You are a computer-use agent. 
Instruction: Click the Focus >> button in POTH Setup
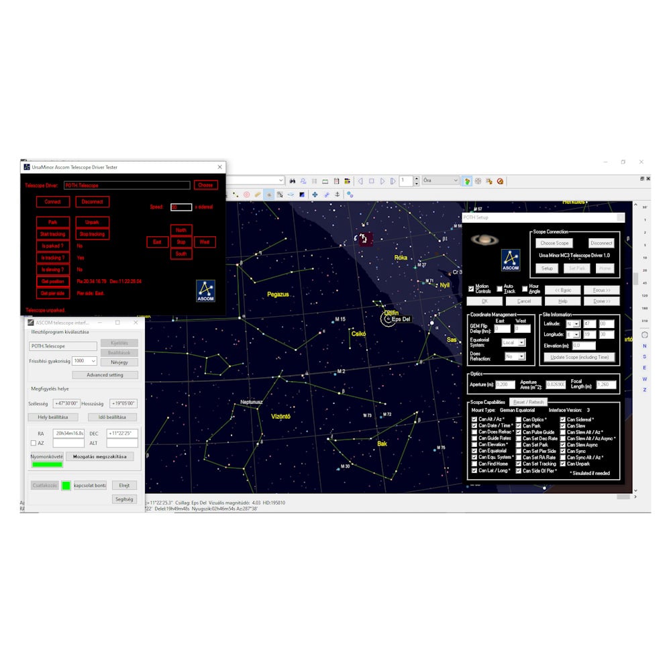click(x=601, y=290)
